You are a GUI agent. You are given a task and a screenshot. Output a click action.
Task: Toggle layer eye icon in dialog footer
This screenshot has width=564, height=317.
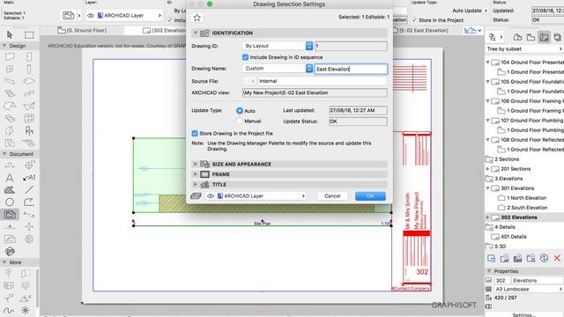coord(211,195)
